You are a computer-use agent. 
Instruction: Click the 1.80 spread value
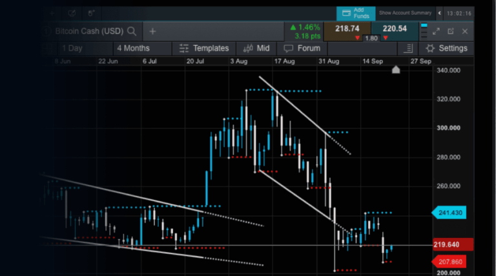371,38
